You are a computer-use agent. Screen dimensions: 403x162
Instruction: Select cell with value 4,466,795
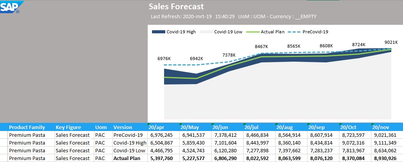coord(163,150)
